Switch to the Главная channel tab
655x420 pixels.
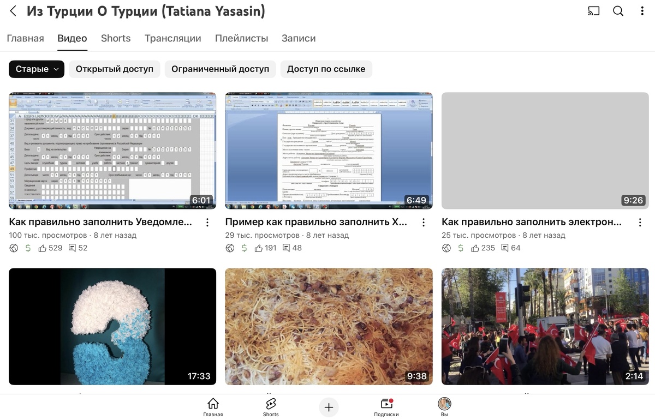click(25, 38)
